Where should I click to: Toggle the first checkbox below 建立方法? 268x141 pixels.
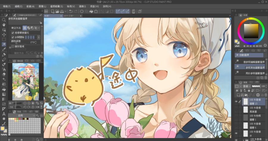13,33
